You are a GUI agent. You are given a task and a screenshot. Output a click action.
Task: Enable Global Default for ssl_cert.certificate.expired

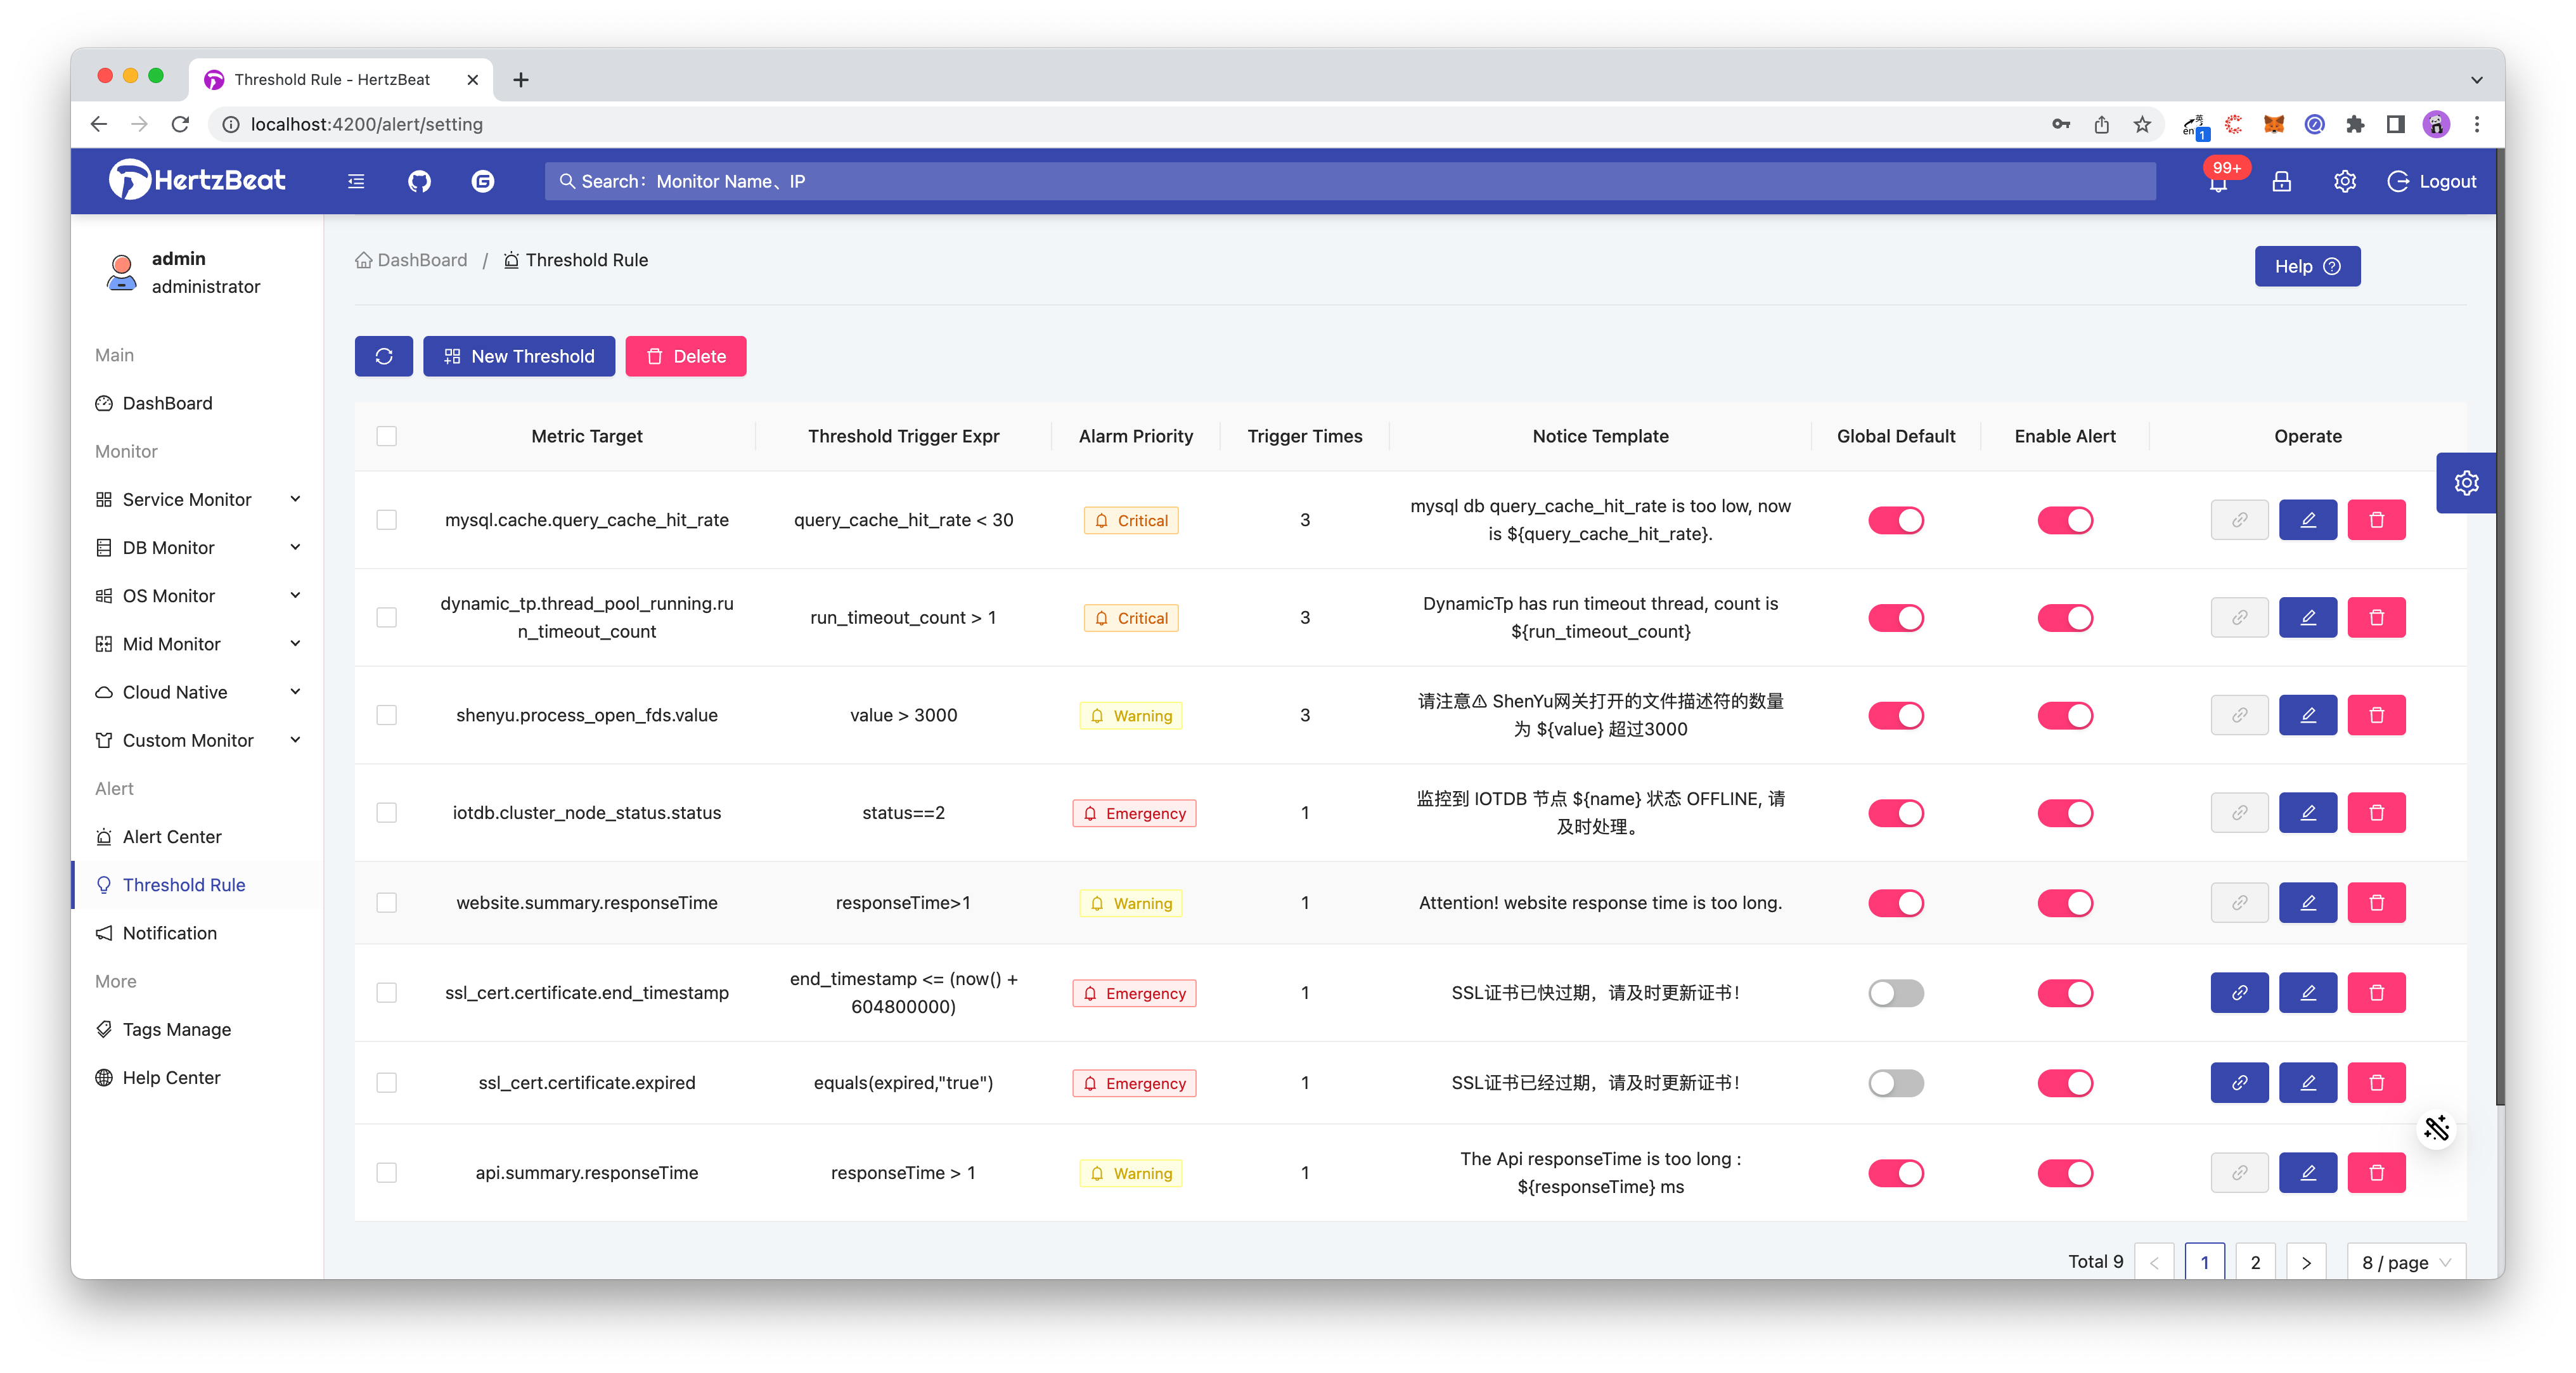1895,1082
